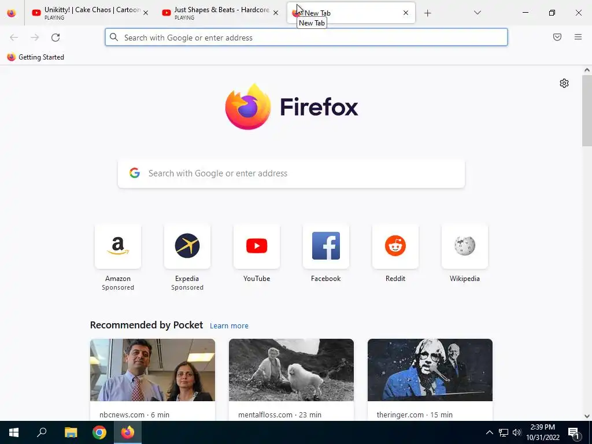Close the New Tab tab
592x444 pixels.
coord(406,13)
